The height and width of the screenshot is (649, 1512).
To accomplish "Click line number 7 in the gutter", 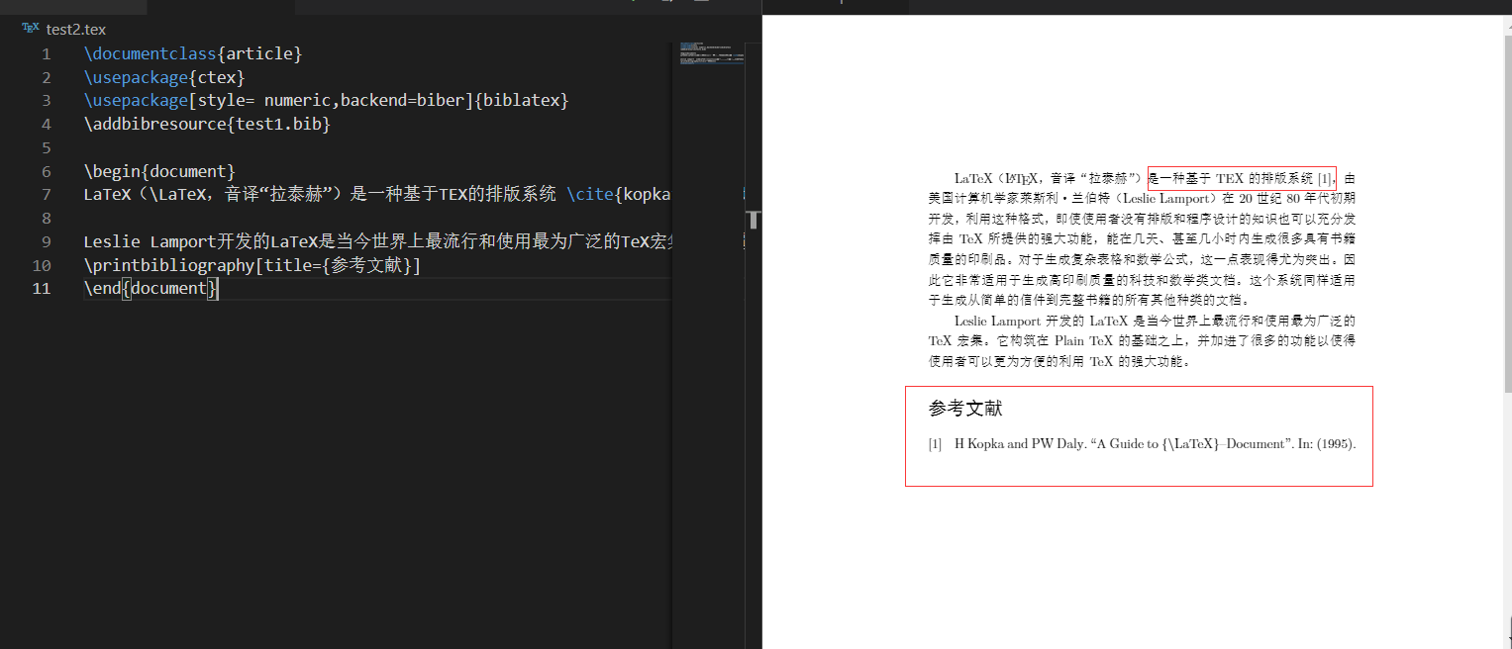I will pos(46,194).
